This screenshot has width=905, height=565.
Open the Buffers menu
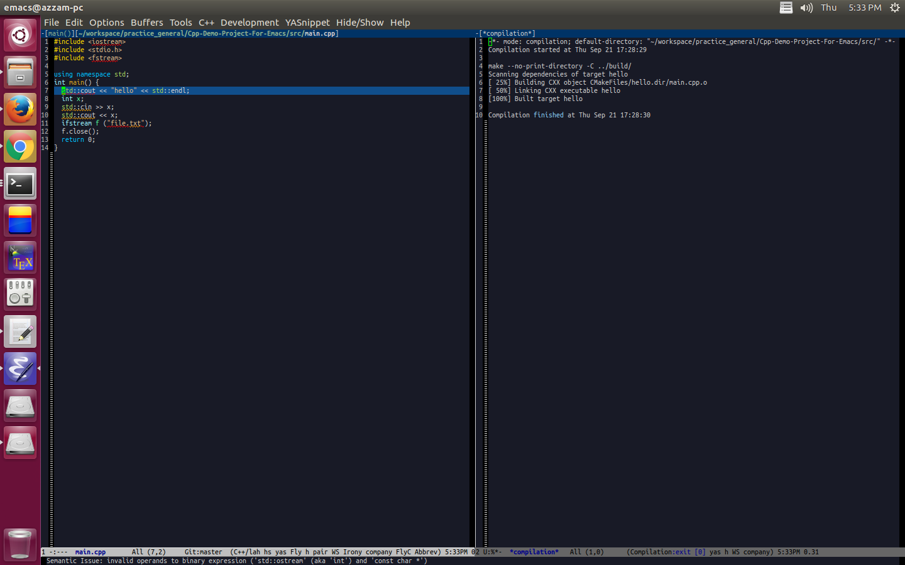146,23
